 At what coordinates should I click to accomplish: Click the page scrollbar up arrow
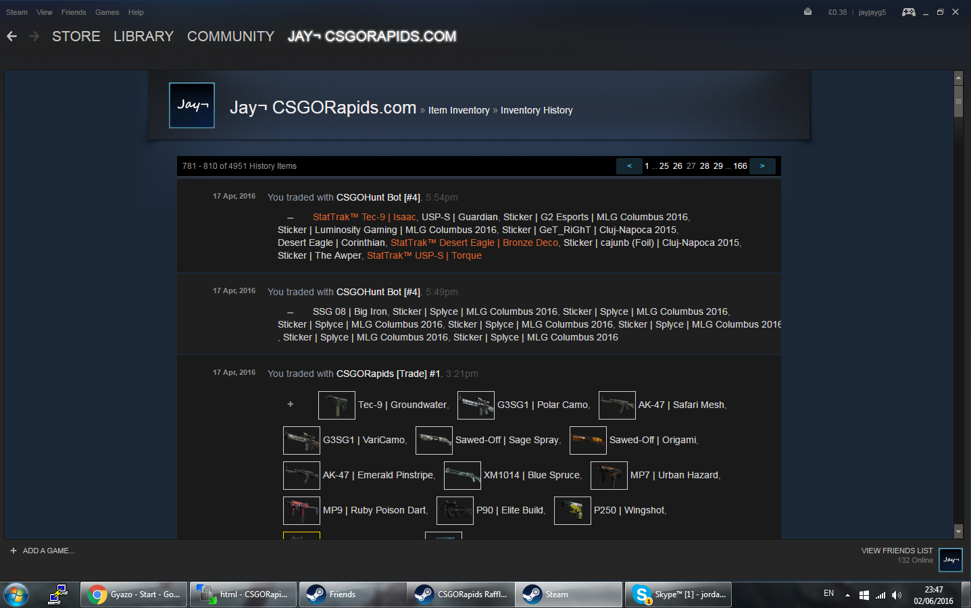point(958,78)
